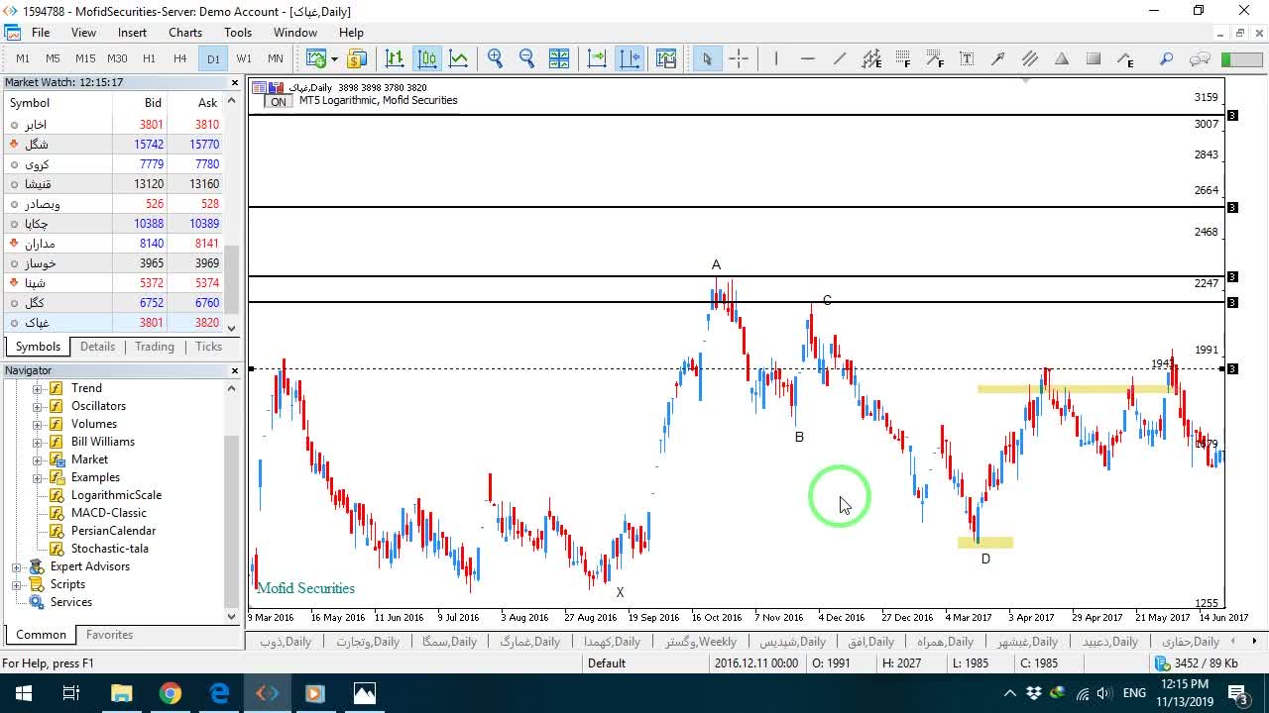Expand the Expert Advisors node
Screen dimensions: 1269x713
tap(16, 566)
